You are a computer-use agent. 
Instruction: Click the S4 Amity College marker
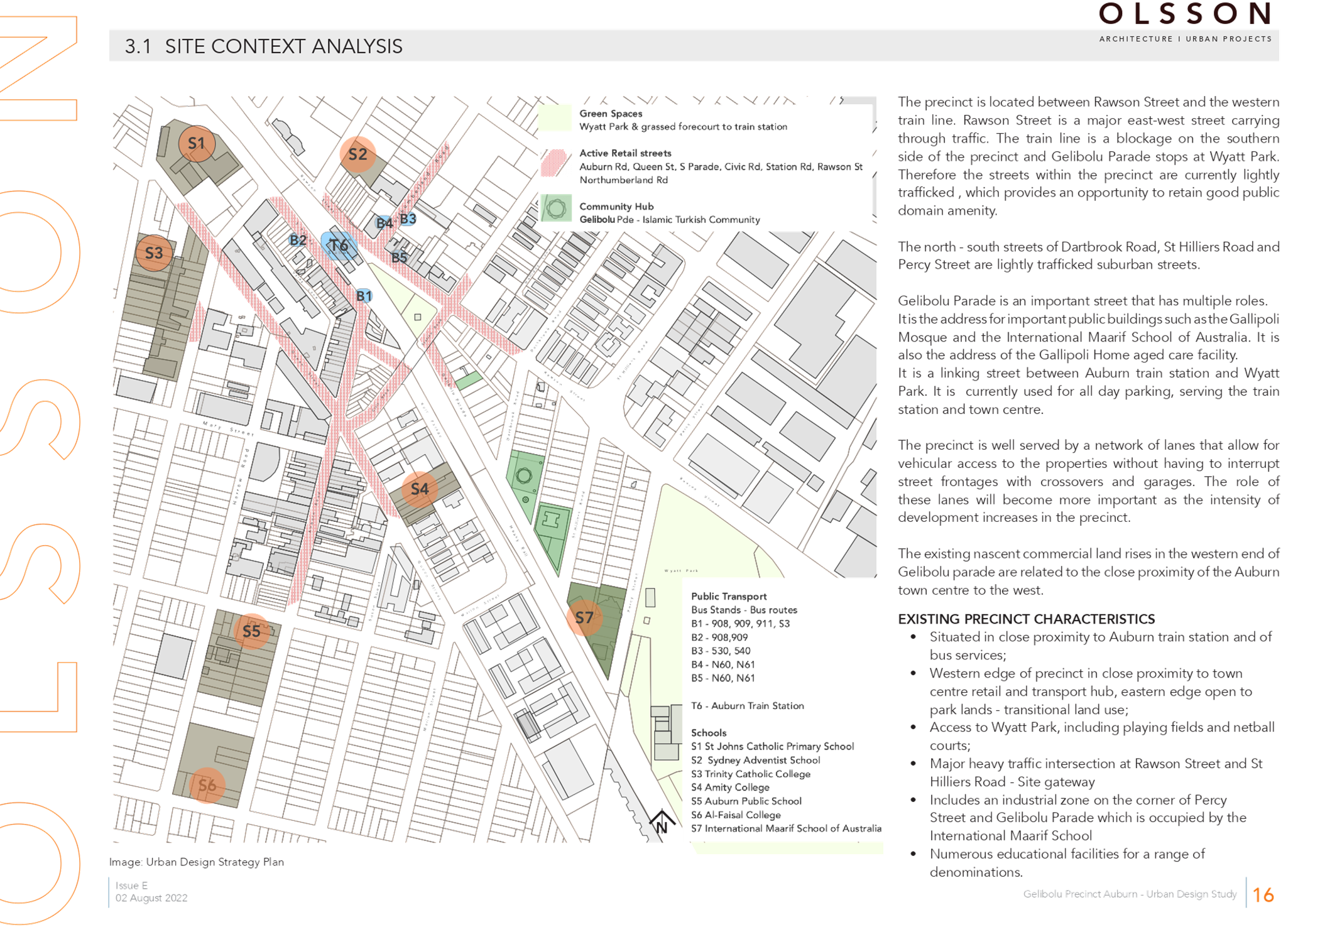(419, 489)
